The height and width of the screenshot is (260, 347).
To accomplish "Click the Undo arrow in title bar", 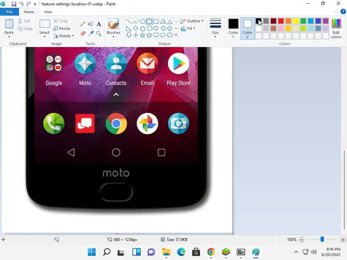I will (21, 4).
